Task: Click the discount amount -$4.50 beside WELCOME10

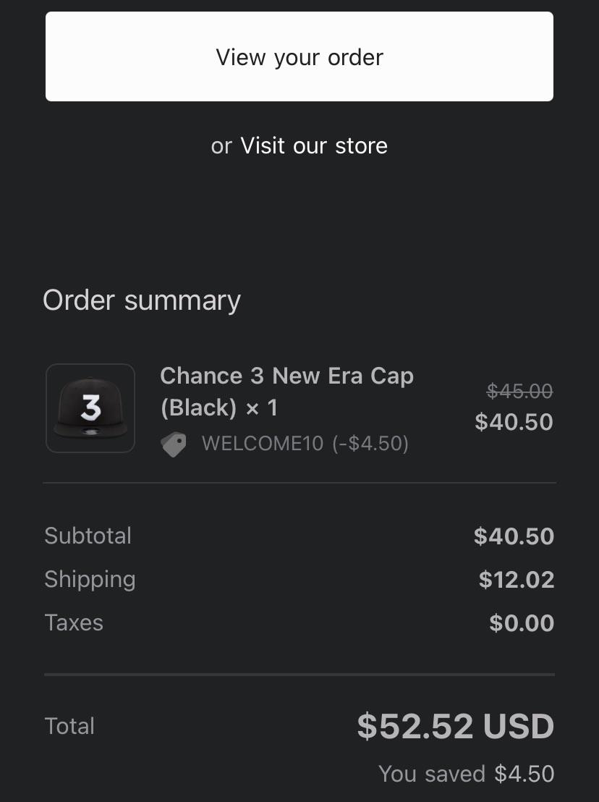Action: (x=370, y=444)
